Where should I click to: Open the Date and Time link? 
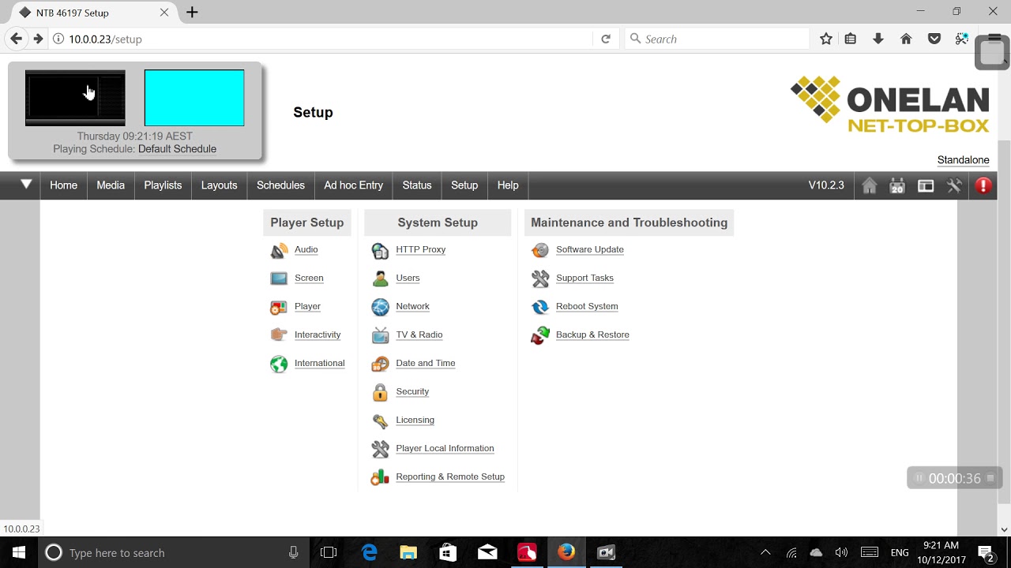tap(426, 363)
